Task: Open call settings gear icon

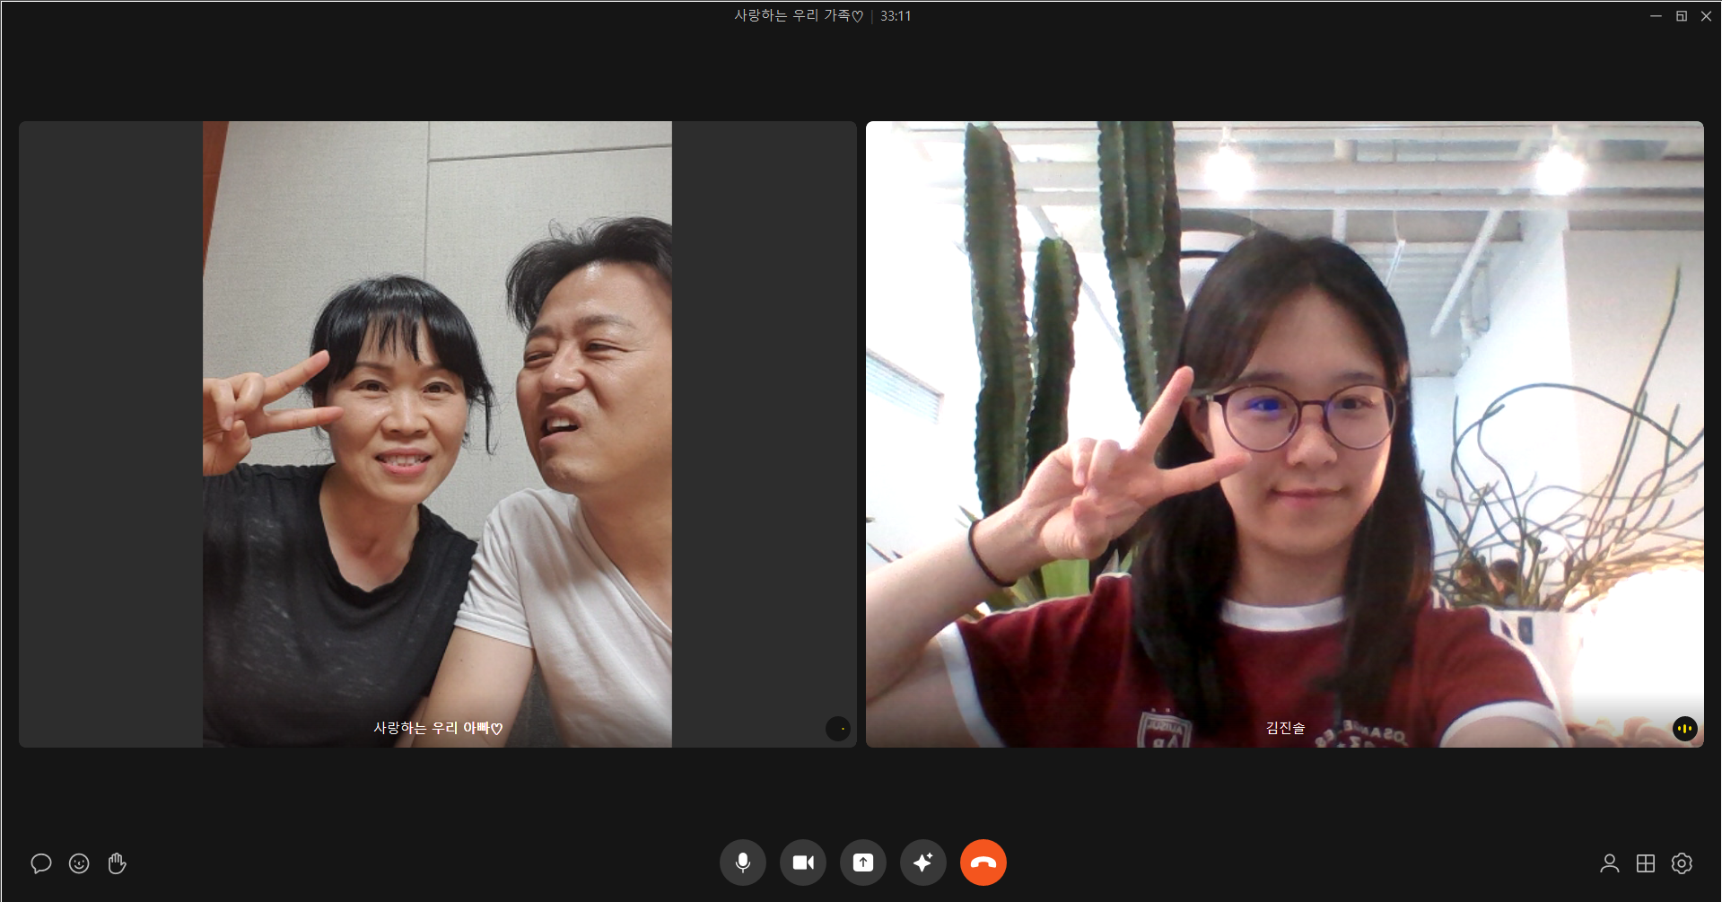Action: (1682, 863)
